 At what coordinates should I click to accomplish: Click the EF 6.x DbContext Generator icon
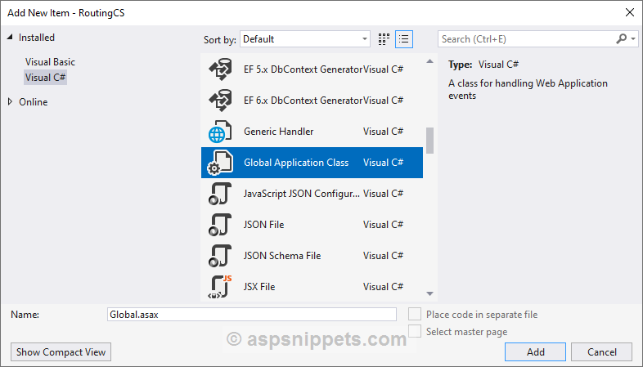pyautogui.click(x=221, y=101)
